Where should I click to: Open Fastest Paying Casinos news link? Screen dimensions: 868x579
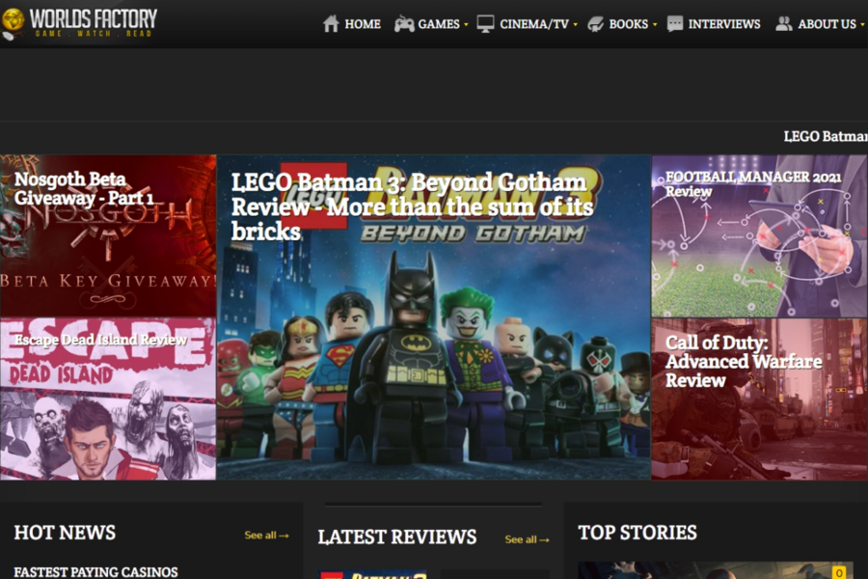[x=95, y=571]
